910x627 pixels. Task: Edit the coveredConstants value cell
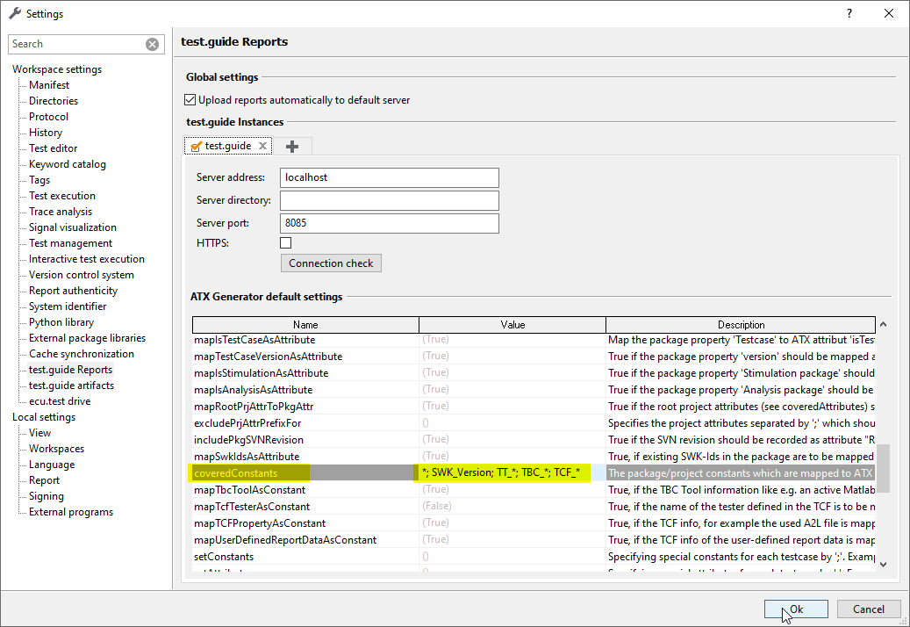pyautogui.click(x=512, y=473)
